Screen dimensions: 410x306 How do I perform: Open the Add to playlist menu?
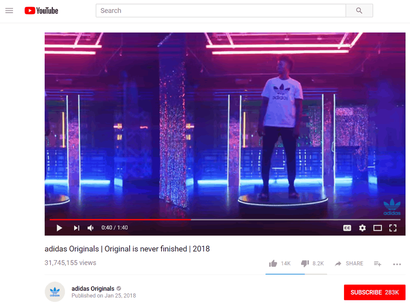pyautogui.click(x=377, y=263)
